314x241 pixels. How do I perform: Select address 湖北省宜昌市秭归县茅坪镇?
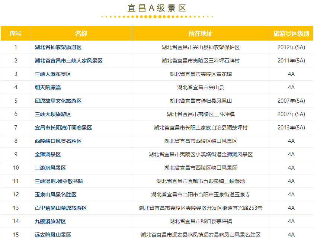point(201,222)
